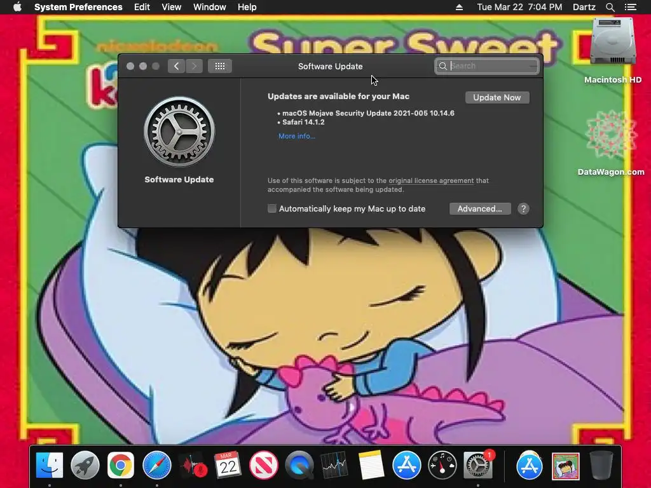Viewport: 651px width, 488px height.
Task: Click the date and time in menu bar
Action: [519, 7]
